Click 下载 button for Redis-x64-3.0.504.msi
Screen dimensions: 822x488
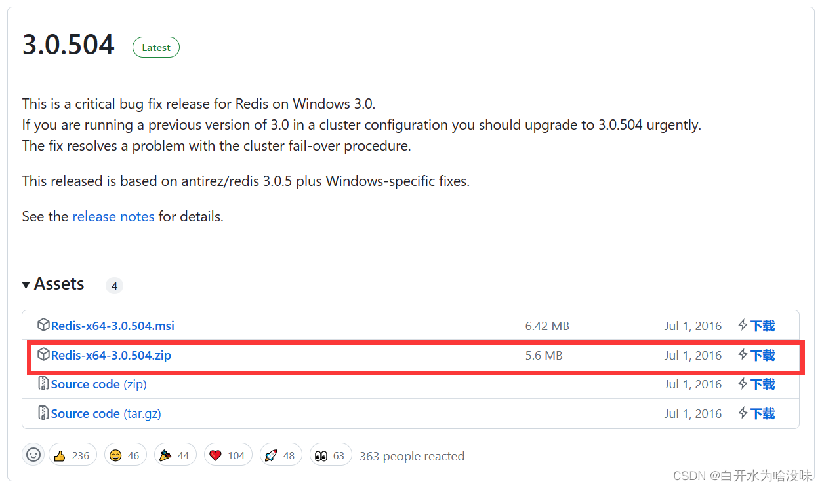click(x=762, y=326)
